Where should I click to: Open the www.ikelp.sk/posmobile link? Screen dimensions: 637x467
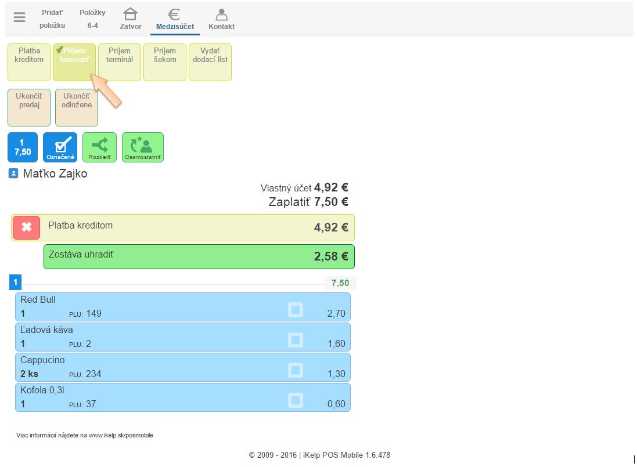point(121,435)
